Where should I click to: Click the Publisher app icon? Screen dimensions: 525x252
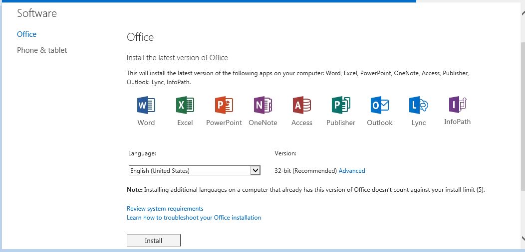340,105
